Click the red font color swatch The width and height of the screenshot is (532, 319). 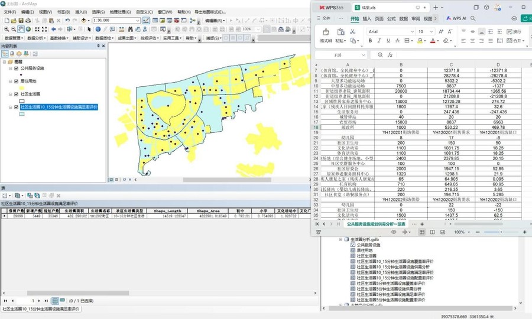[433, 41]
